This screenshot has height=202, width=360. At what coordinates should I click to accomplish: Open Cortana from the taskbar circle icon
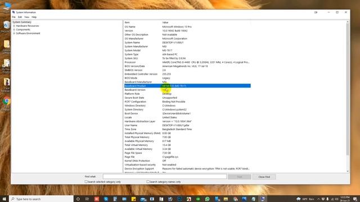tap(78, 199)
